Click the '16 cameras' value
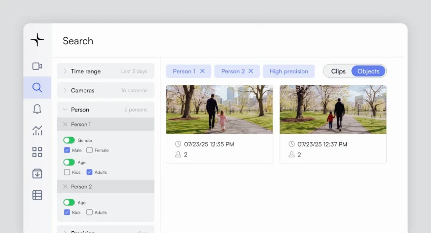This screenshot has width=431, height=233. tap(134, 90)
